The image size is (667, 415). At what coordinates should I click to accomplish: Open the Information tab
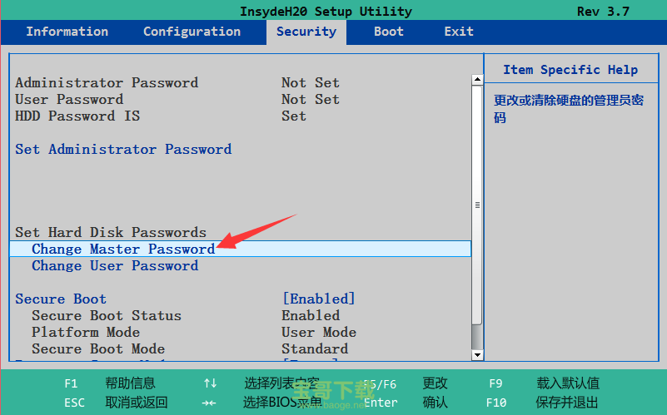(67, 32)
